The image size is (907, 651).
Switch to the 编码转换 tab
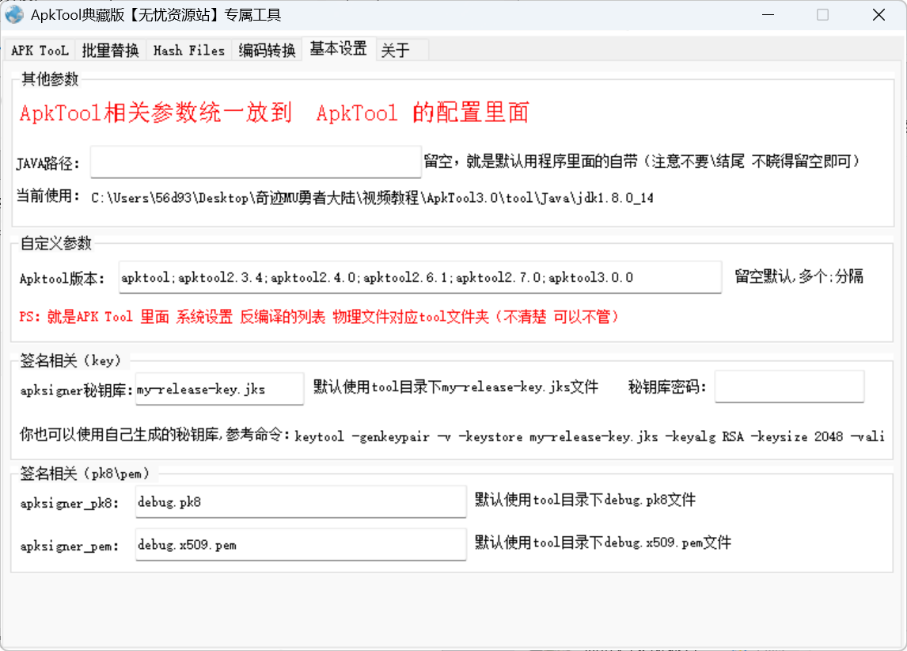(268, 51)
